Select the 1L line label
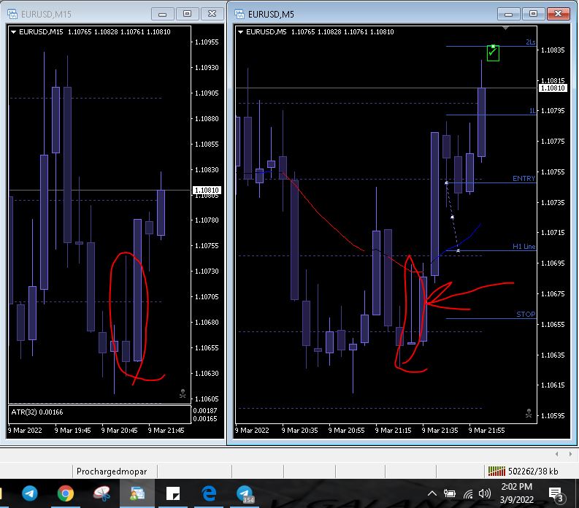This screenshot has width=579, height=508. pos(532,111)
